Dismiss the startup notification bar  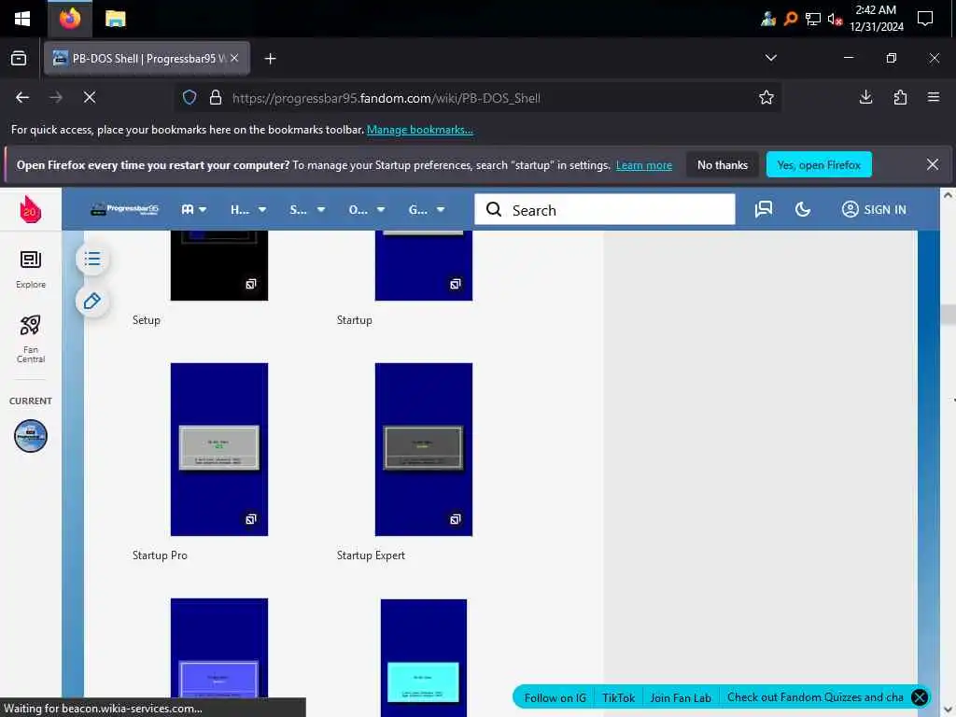tap(933, 164)
